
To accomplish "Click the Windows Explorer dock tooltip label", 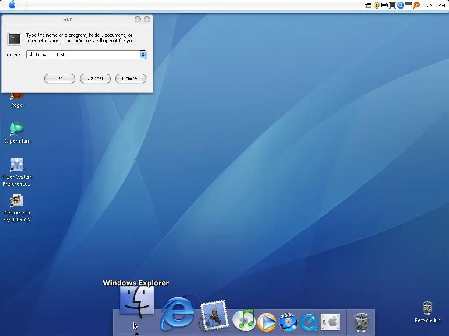I will (x=136, y=283).
